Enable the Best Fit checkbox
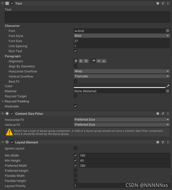This screenshot has width=172, height=190. pos(75,81)
